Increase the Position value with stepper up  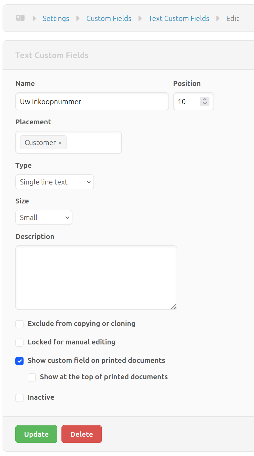[205, 99]
